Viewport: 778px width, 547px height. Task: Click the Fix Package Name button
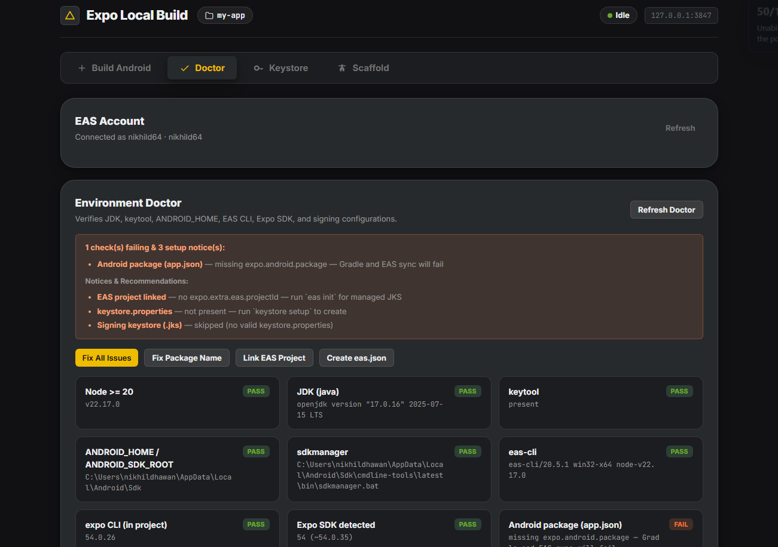[187, 358]
